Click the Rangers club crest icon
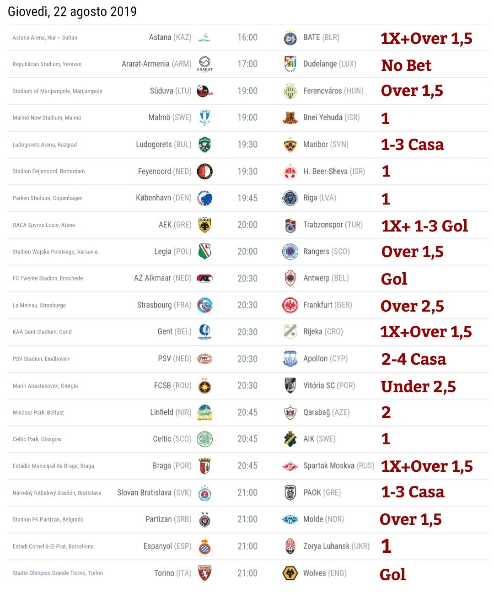The height and width of the screenshot is (593, 494). (x=290, y=252)
